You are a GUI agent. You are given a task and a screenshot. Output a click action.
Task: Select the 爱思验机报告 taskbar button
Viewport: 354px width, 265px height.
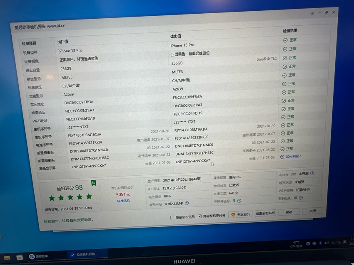click(x=87, y=255)
